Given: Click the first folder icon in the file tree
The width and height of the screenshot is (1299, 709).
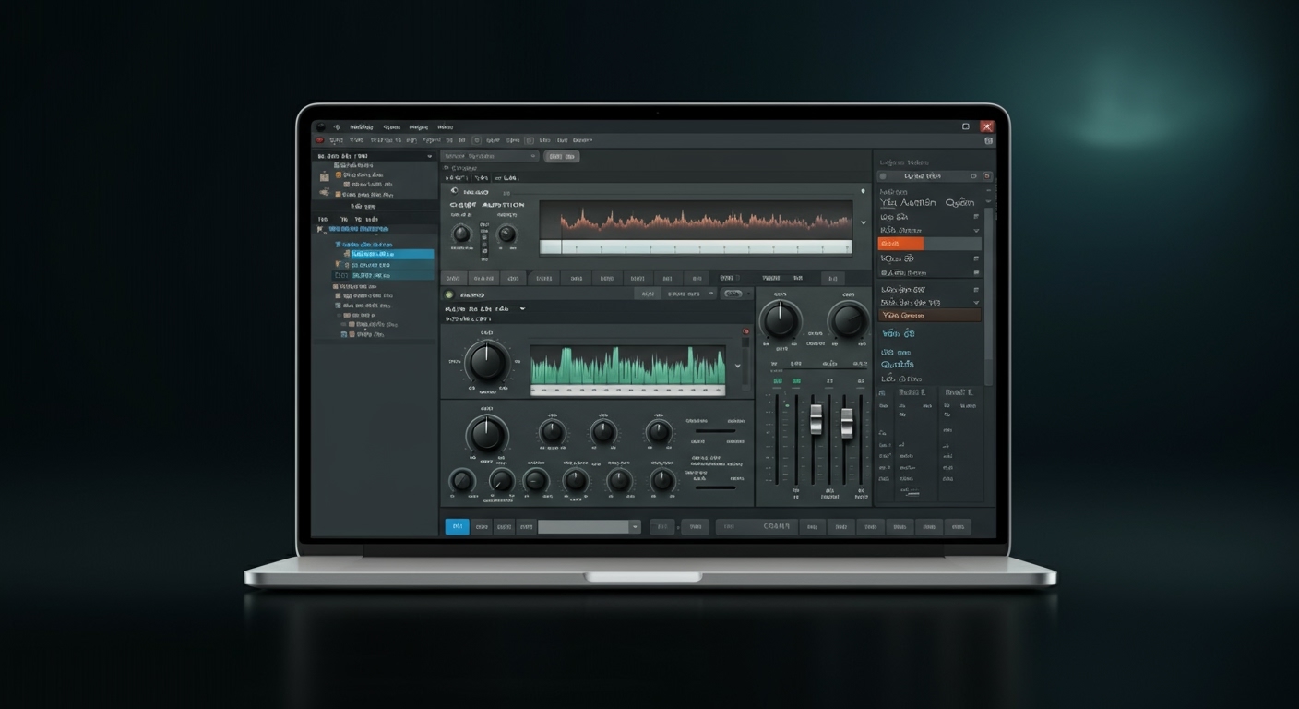Looking at the screenshot, I should point(325,175).
